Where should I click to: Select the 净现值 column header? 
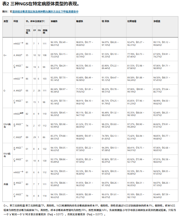tap(156, 22)
